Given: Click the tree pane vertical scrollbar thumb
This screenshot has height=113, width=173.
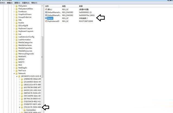Looking at the screenshot, I should [42, 57].
